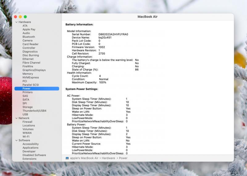Select SATA in the sidebar
The height and width of the screenshot is (176, 247).
[26, 100]
